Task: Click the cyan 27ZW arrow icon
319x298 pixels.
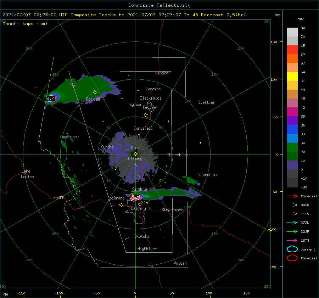Action: [292, 223]
